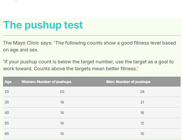Select age 45 table cell
The image size is (182, 140).
click(7, 113)
